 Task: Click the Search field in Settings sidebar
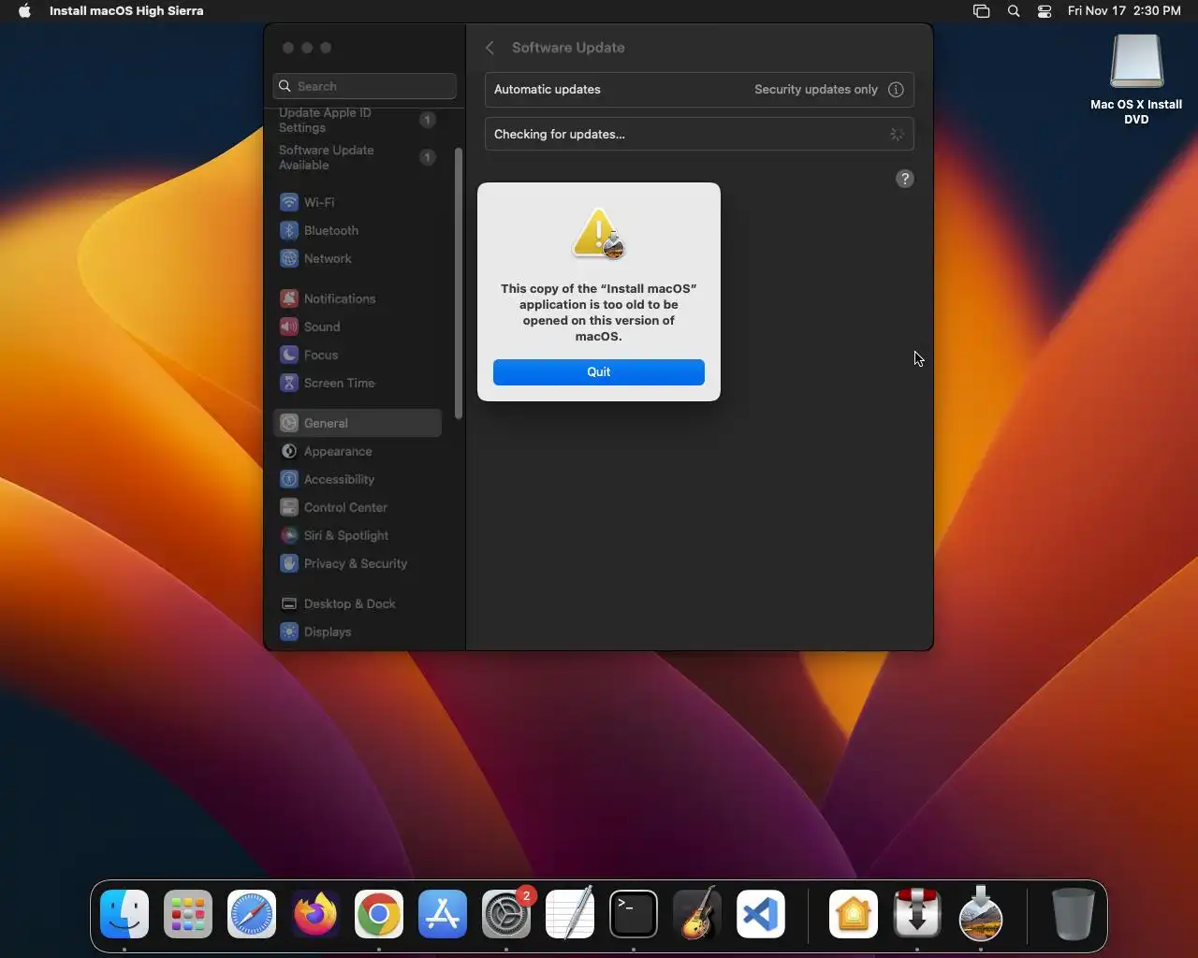coord(365,86)
